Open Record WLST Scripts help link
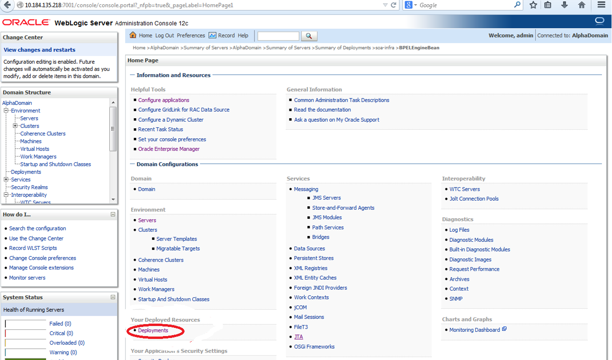612x360 pixels. point(33,248)
